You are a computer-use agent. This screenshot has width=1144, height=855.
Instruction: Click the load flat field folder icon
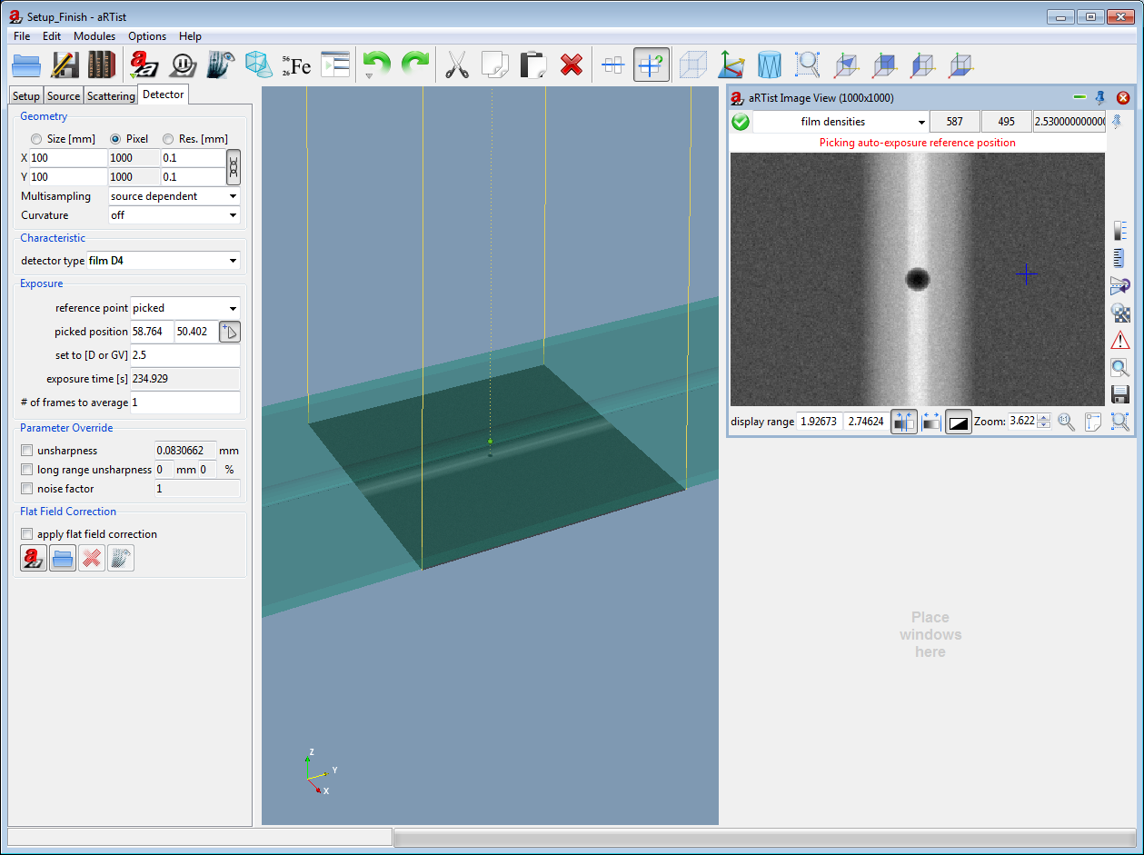click(x=63, y=558)
